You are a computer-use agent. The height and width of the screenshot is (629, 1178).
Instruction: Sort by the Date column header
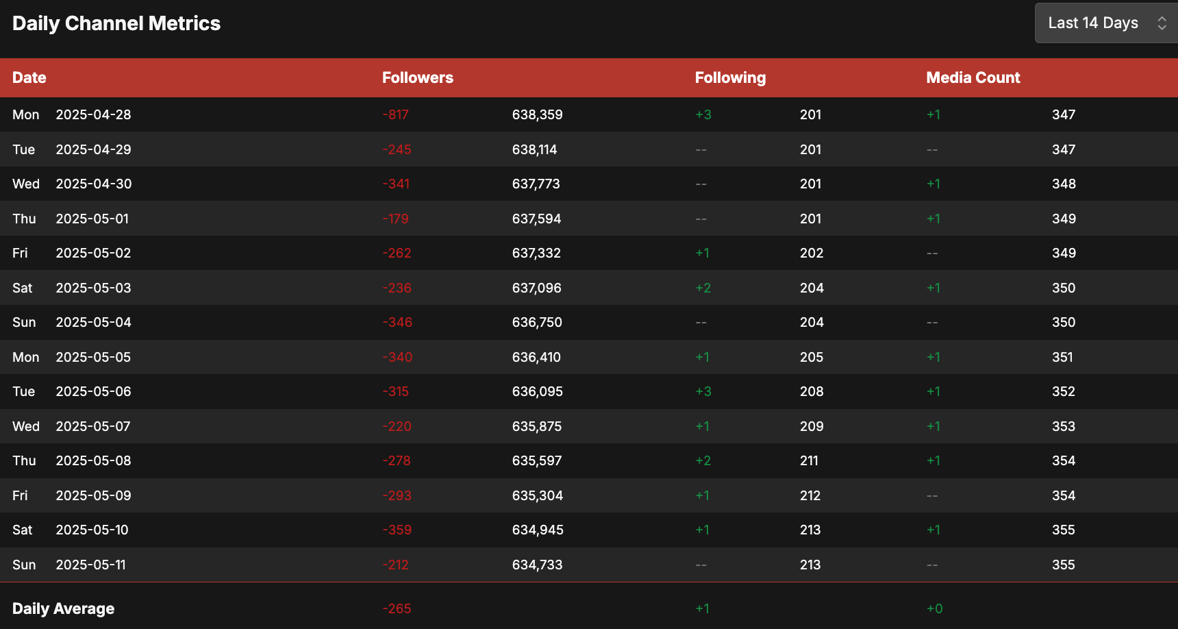29,77
